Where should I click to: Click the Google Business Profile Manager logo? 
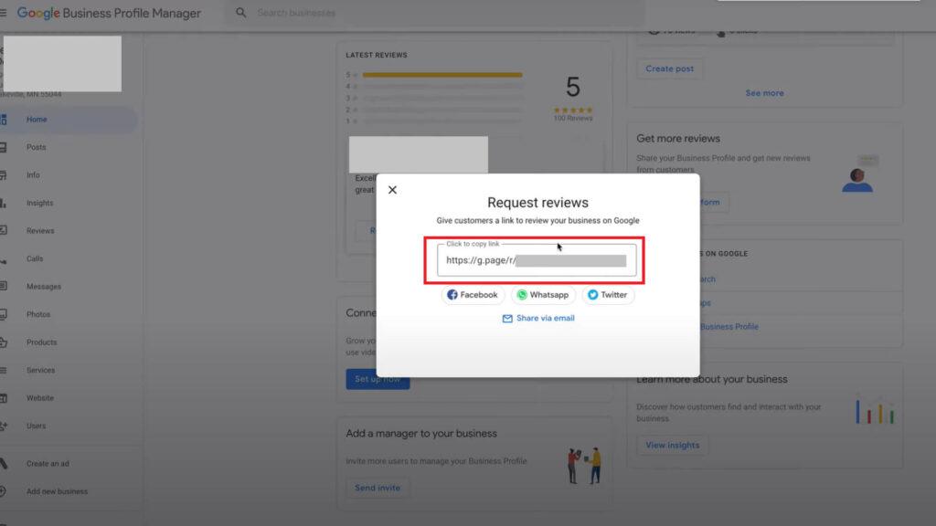point(109,13)
